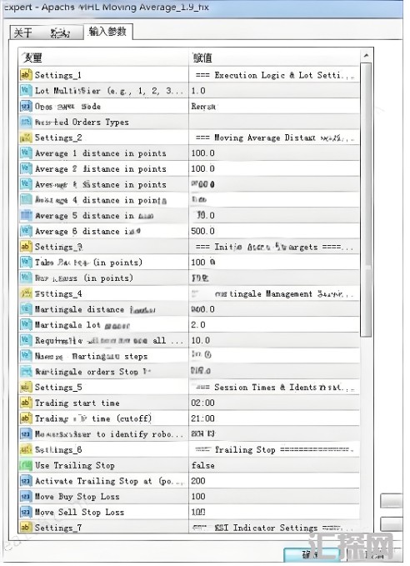Image resolution: width=410 pixels, height=566 pixels.
Task: Click the string icon beside Settings_4
Action: [x=26, y=293]
